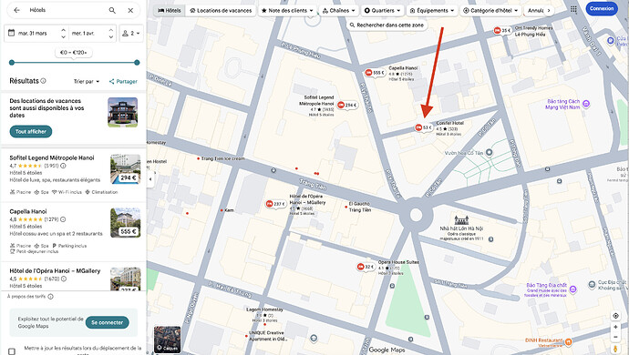Select the Hôtel de l'Opéra 237 € map pin

[275, 204]
